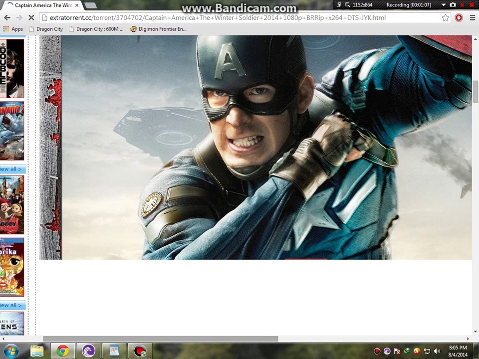Click the scroll-down arrow of the page
This screenshot has width=479, height=359.
coord(476,332)
